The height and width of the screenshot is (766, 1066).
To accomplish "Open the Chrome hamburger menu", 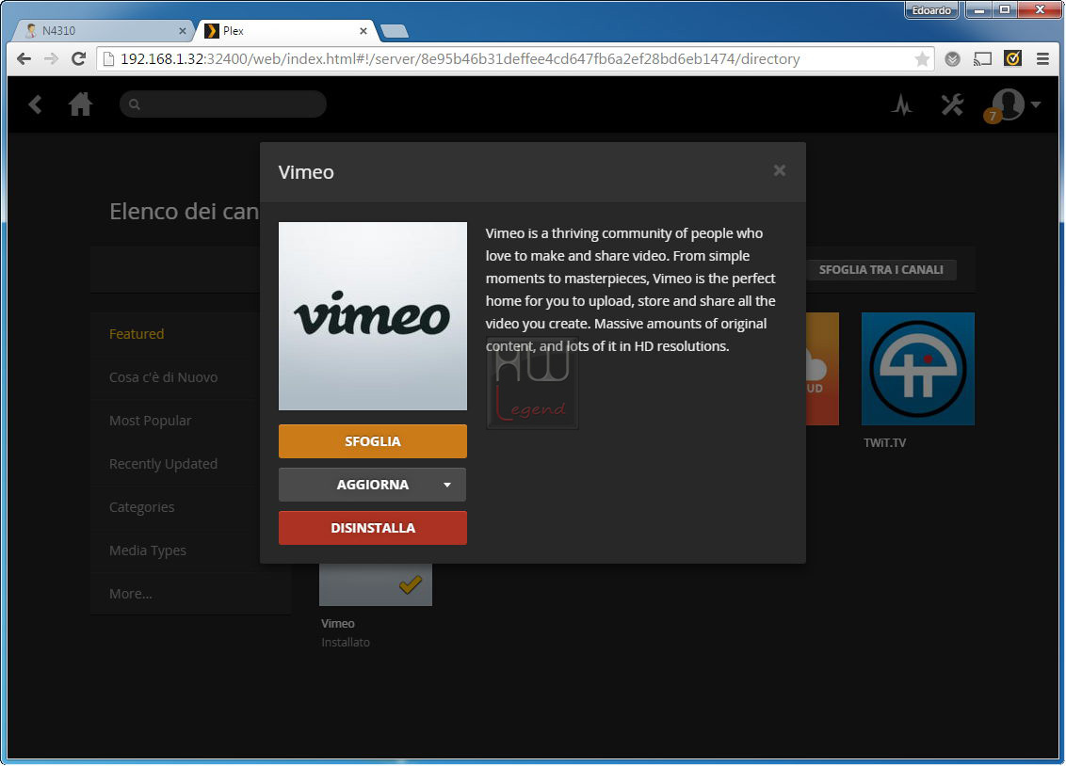I will 1042,59.
